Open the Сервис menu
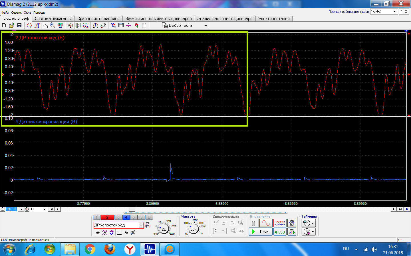The image size is (411, 256). pos(16,13)
